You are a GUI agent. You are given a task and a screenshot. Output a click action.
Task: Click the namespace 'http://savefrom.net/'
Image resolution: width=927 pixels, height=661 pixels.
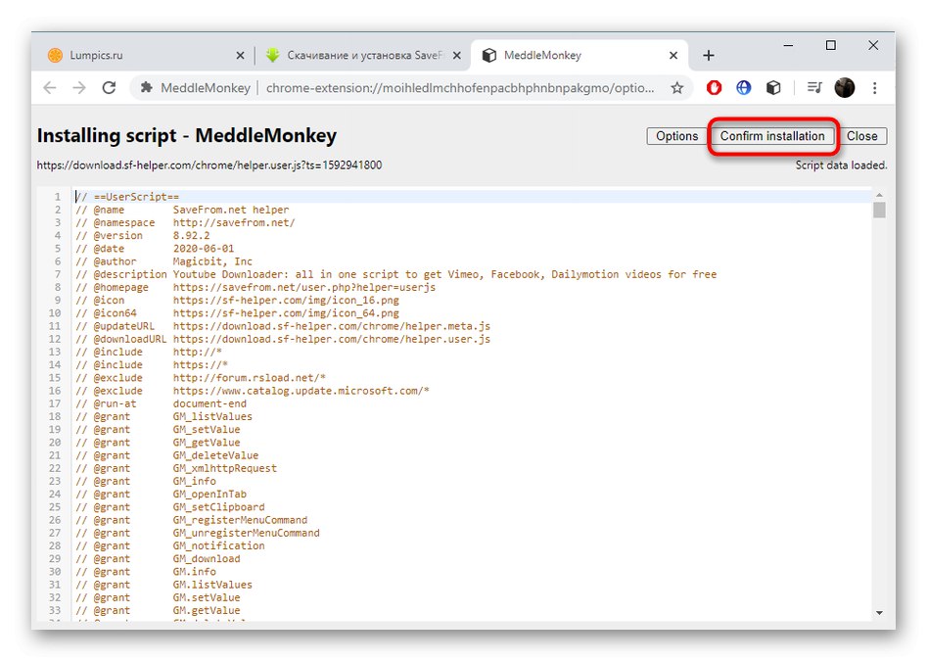tap(234, 223)
